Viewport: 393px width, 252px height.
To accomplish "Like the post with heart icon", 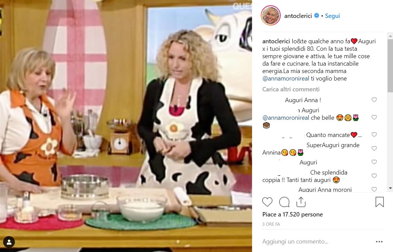I will tap(267, 202).
